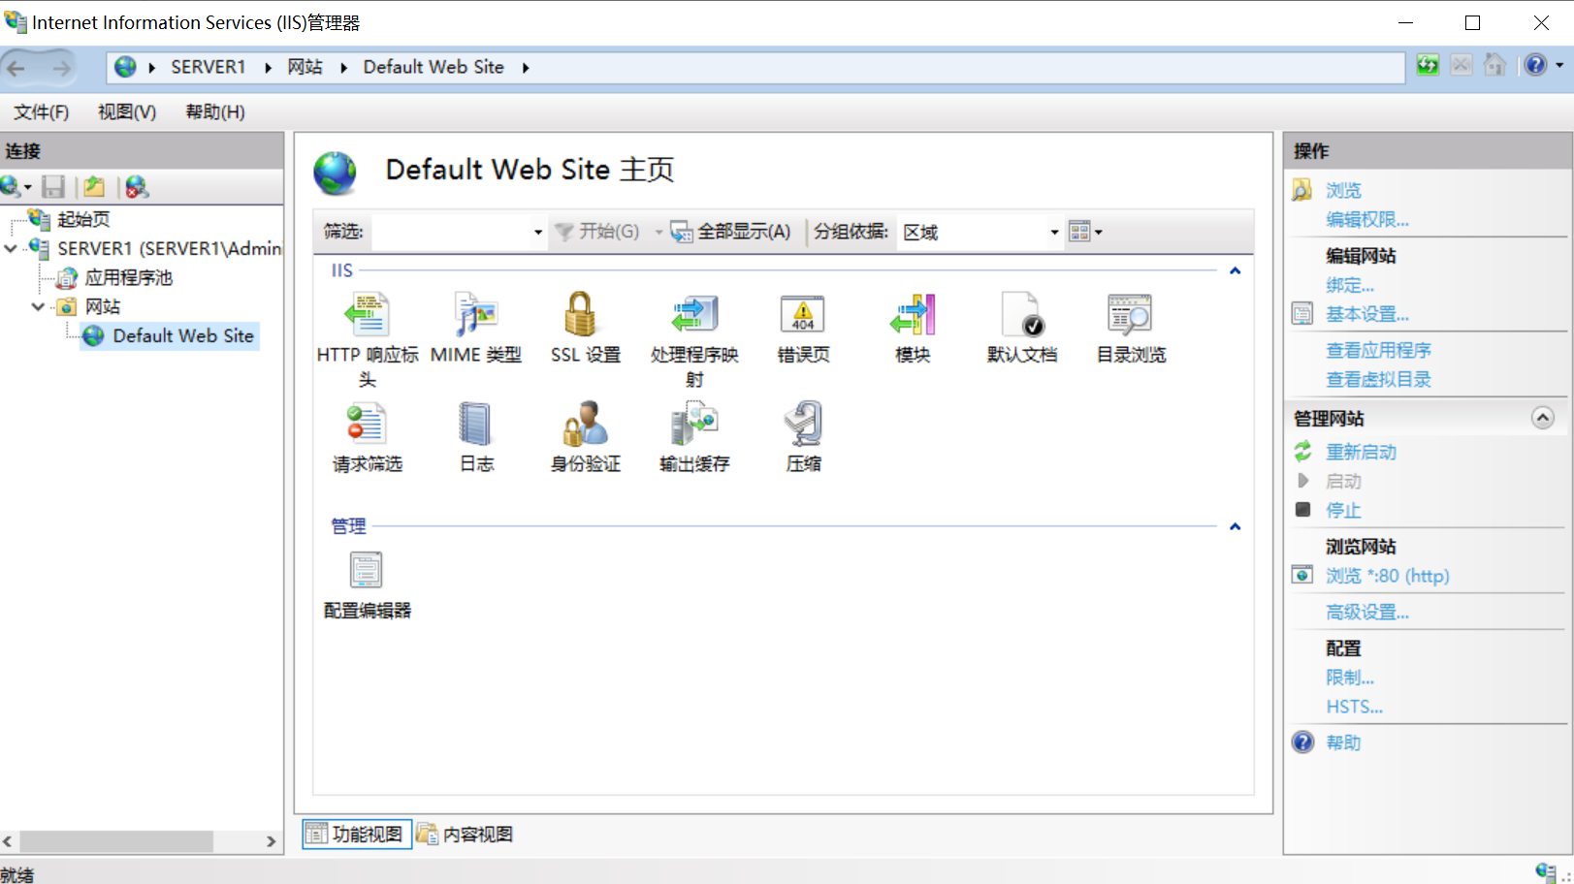Open the 日志 feature icon
This screenshot has height=884, width=1574.
pyautogui.click(x=476, y=425)
